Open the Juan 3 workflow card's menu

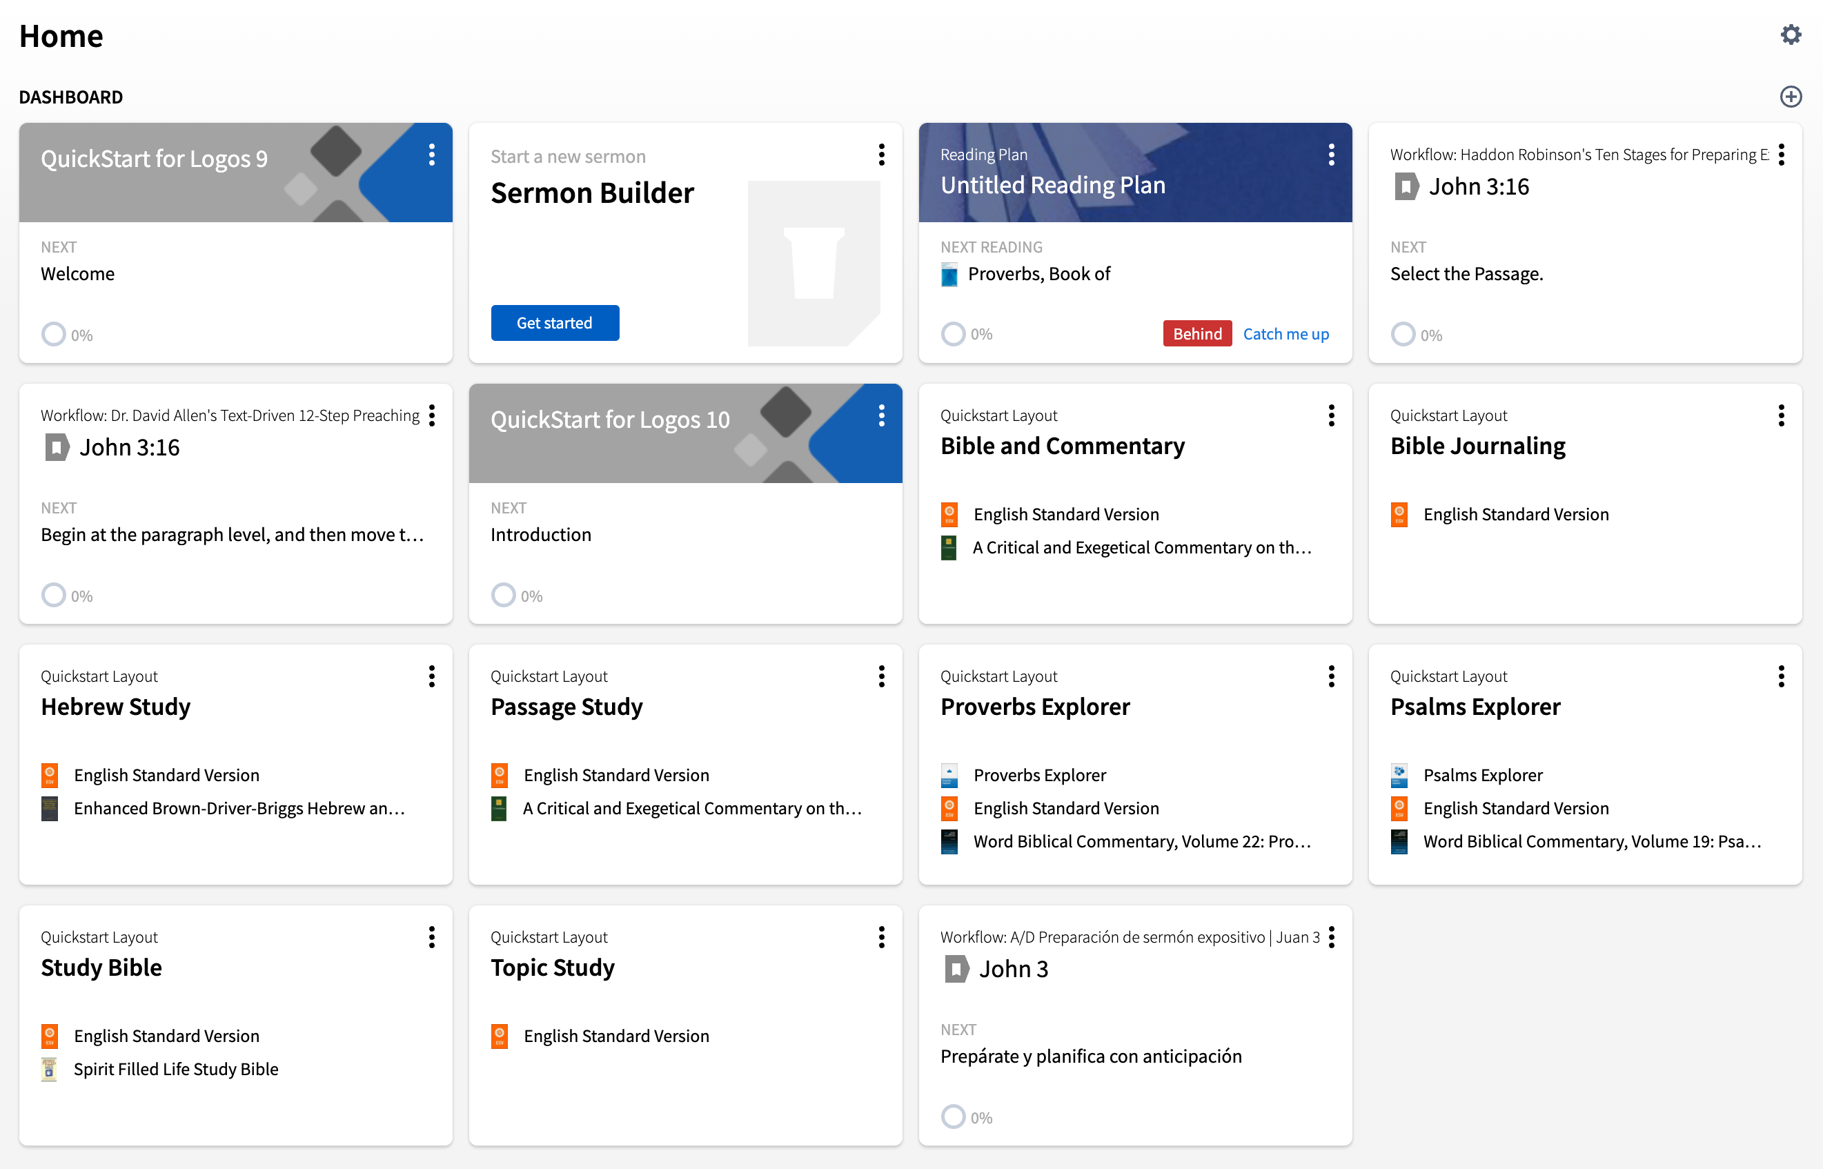coord(1331,937)
